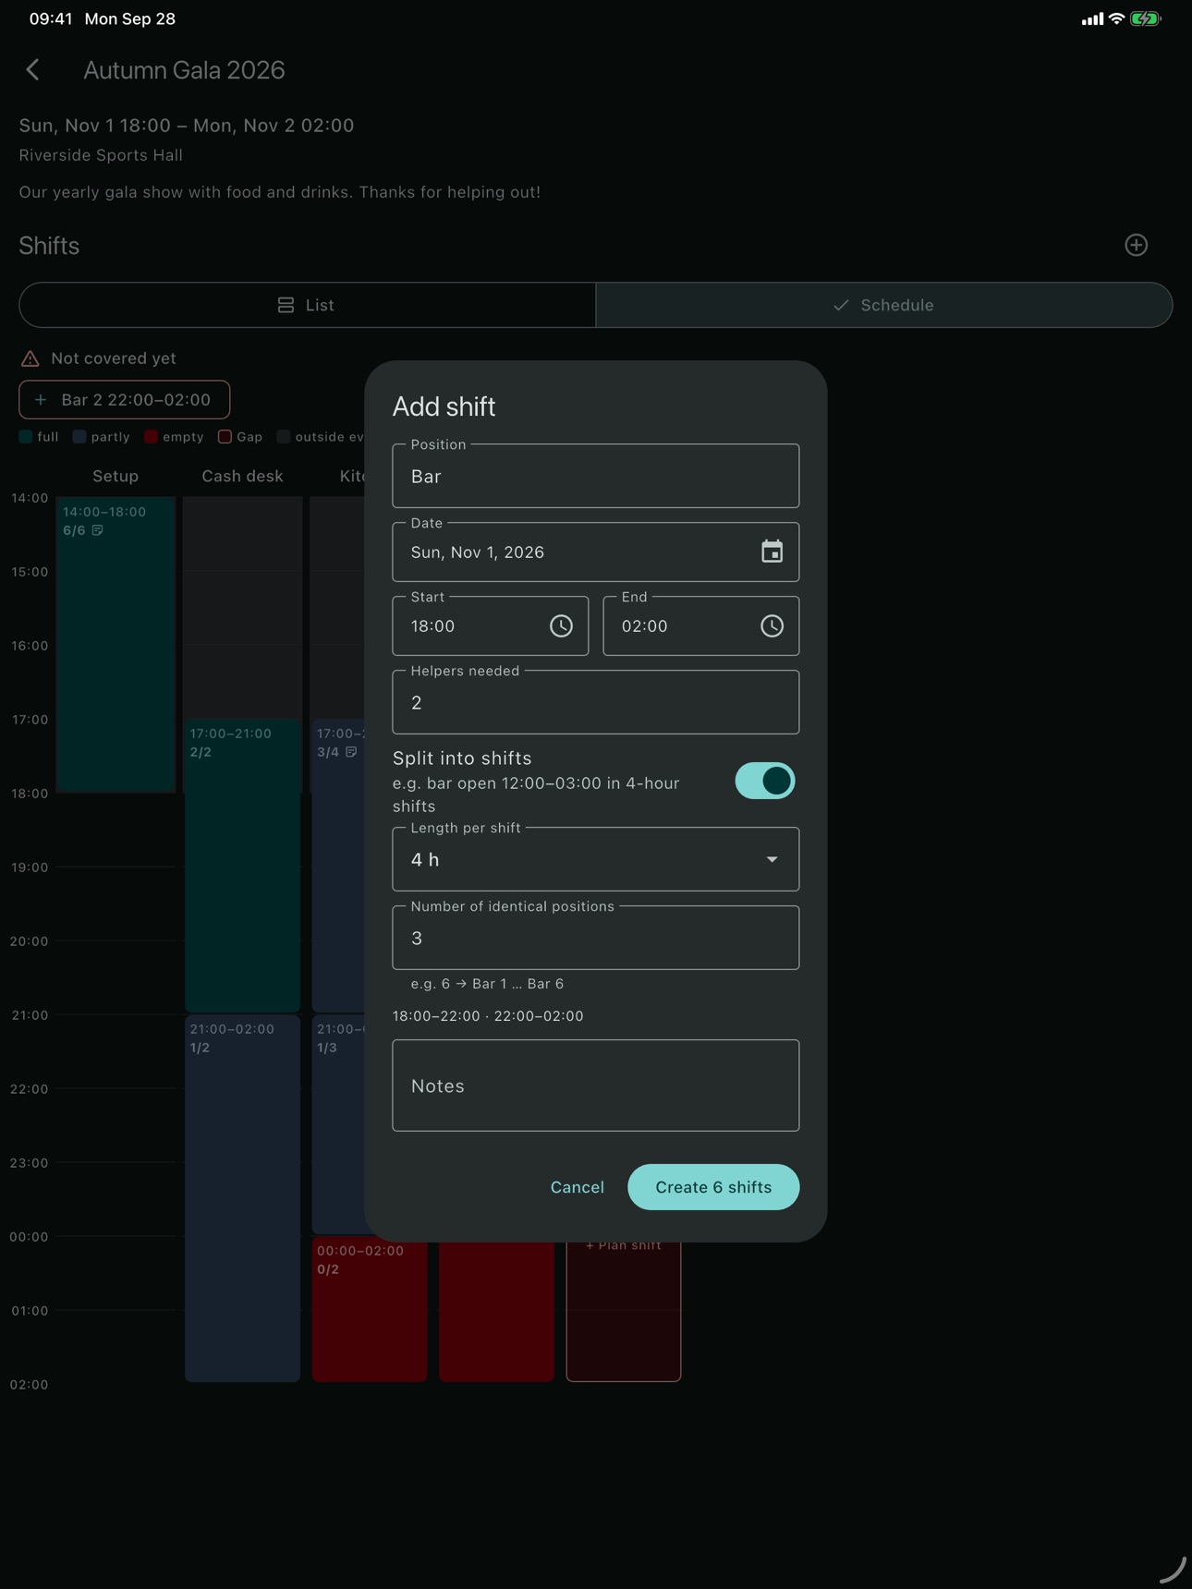
Task: Expand the Length per shift dropdown
Action: [x=596, y=859]
